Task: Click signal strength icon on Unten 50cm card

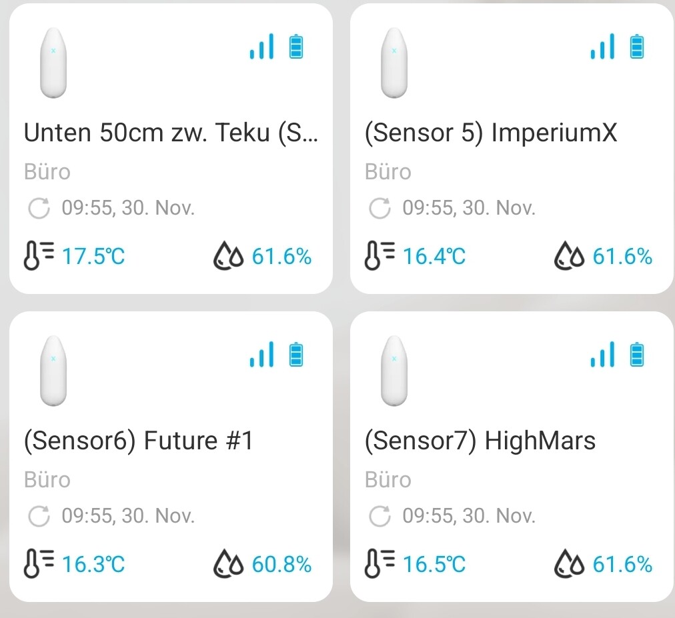Action: point(261,47)
